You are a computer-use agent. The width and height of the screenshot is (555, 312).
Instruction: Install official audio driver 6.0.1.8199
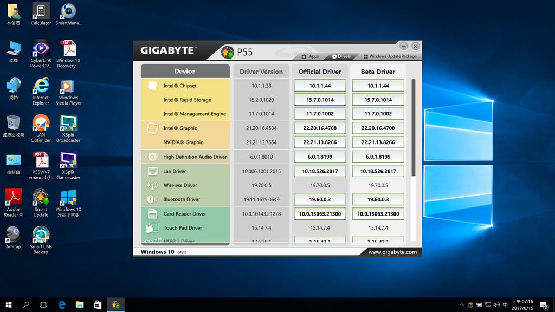(320, 157)
